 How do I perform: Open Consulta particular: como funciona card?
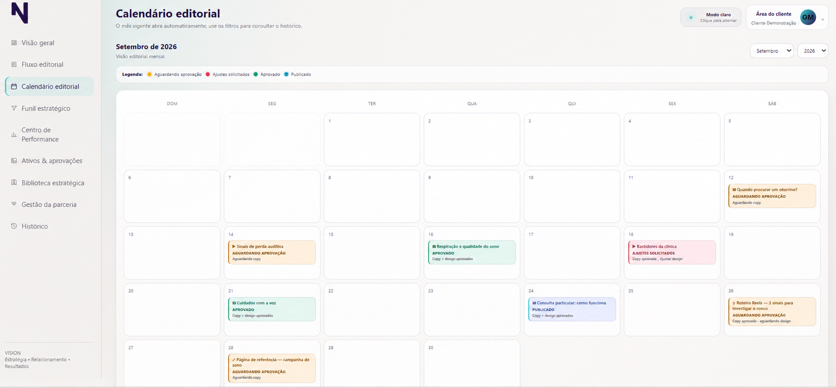tap(572, 309)
